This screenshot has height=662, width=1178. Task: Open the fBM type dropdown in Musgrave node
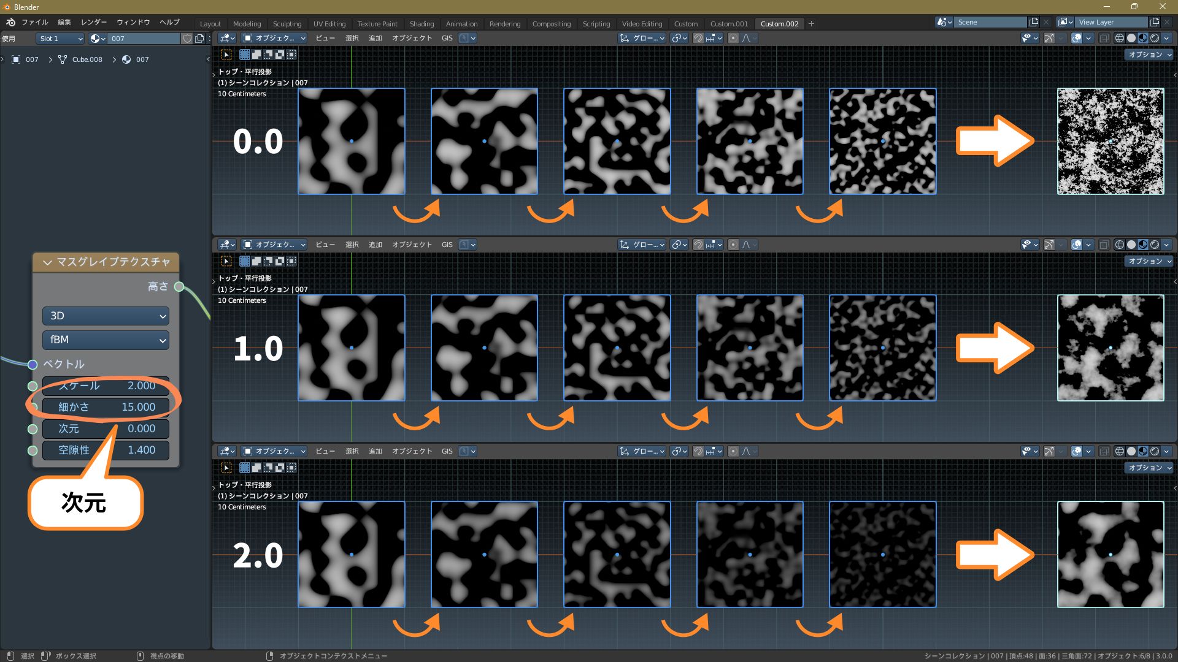coord(106,340)
